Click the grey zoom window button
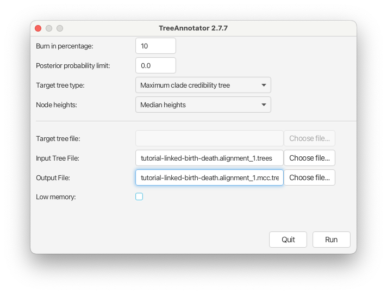The width and height of the screenshot is (387, 294). tap(60, 28)
